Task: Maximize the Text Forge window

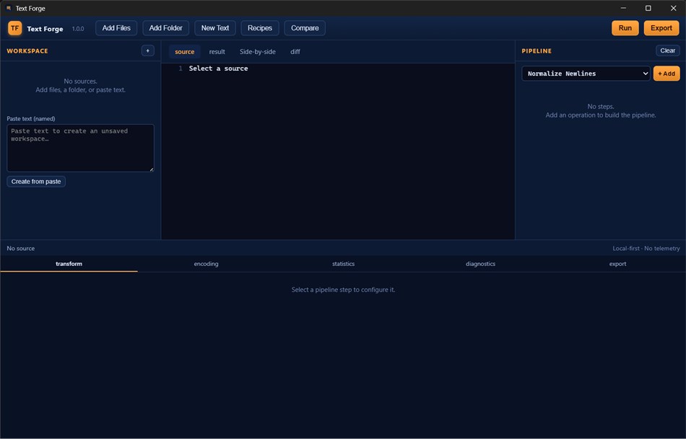Action: (648, 8)
